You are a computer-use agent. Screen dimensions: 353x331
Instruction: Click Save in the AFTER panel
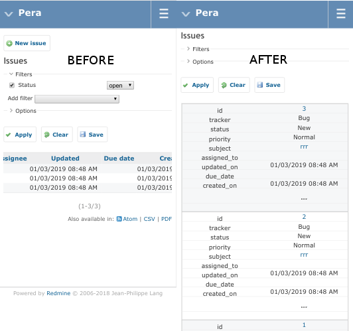click(269, 85)
